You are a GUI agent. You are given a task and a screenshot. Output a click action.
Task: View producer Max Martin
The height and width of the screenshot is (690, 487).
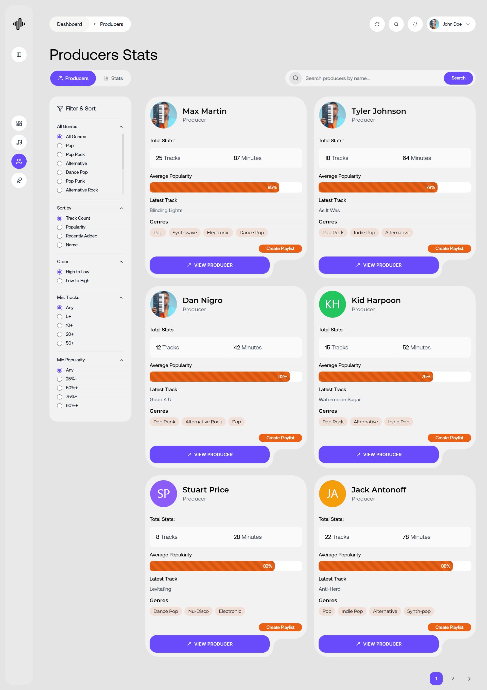(x=209, y=265)
